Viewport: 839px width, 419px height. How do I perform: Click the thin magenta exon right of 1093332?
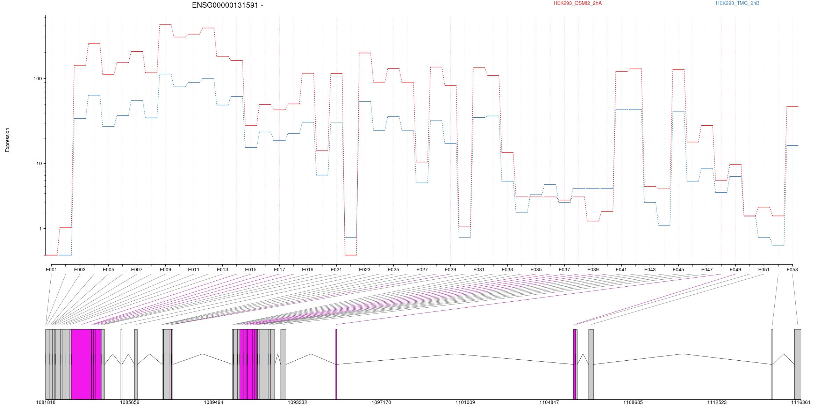click(336, 364)
